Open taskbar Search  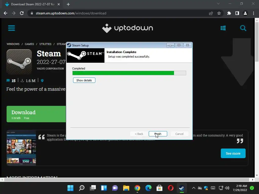[82, 188]
